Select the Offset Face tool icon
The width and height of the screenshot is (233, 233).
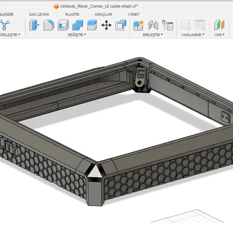click(x=92, y=25)
